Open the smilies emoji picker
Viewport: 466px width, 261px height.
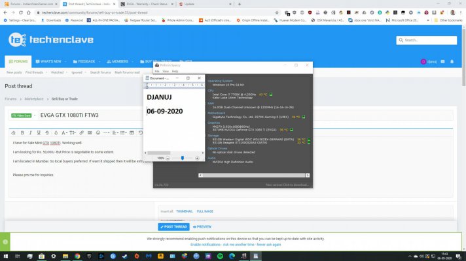[98, 132]
